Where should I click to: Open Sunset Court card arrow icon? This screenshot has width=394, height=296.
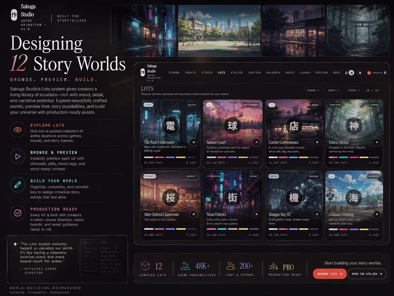256,142
